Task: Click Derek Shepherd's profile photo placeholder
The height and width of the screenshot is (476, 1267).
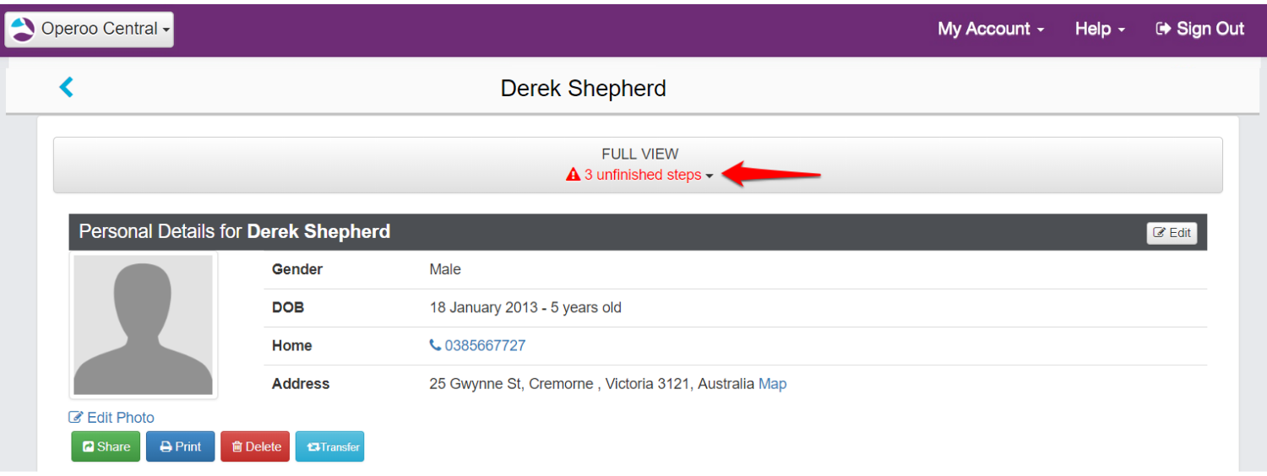Action: click(x=143, y=325)
